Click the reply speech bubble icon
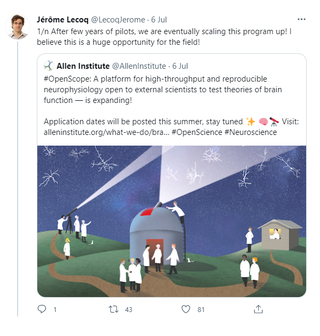Image resolution: width=320 pixels, height=336 pixels. click(x=43, y=309)
